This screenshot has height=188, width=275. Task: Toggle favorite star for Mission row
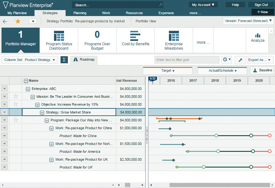[x=16, y=97]
